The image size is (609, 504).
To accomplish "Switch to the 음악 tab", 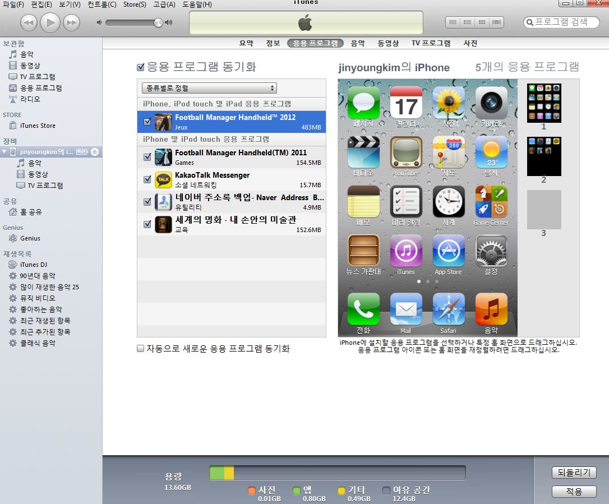I will click(x=358, y=43).
